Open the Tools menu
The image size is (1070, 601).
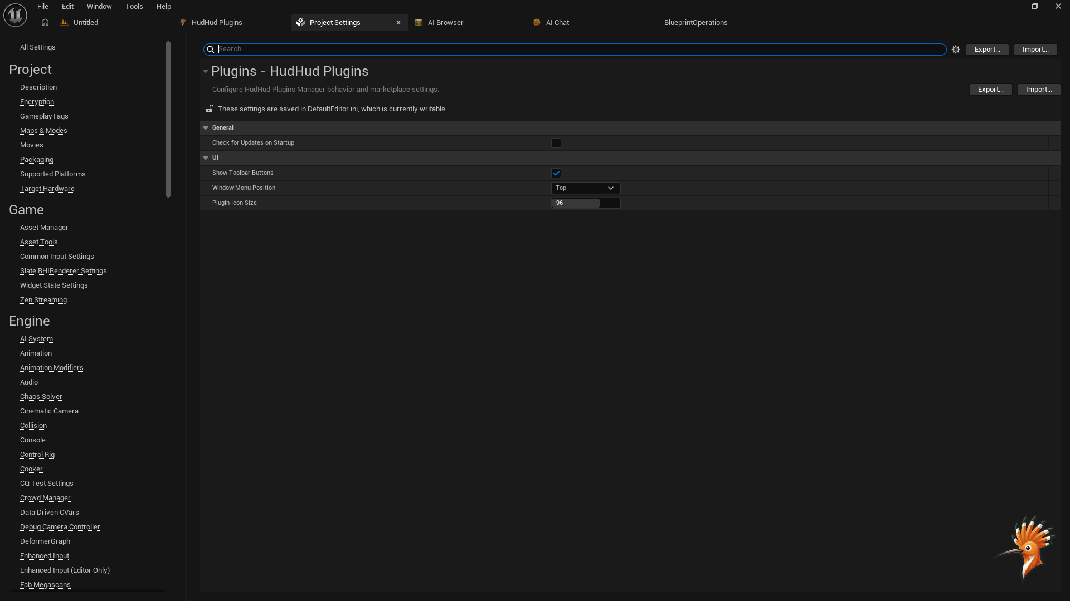(x=134, y=7)
